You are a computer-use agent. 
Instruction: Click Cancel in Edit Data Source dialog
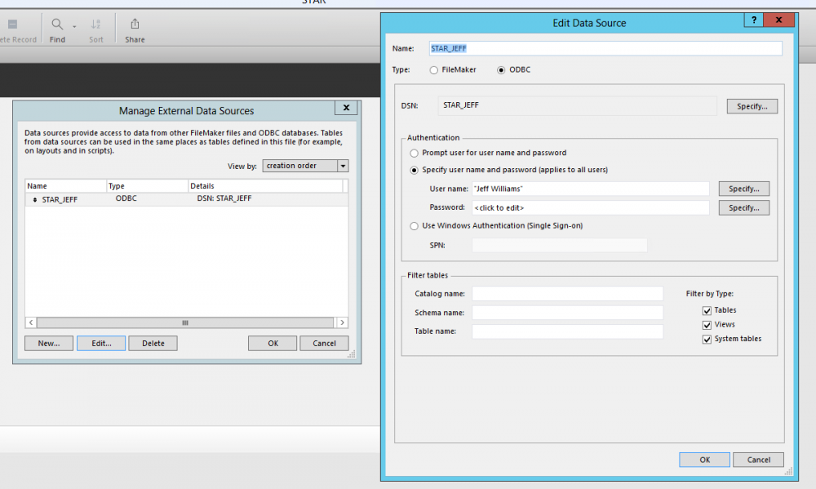click(758, 460)
